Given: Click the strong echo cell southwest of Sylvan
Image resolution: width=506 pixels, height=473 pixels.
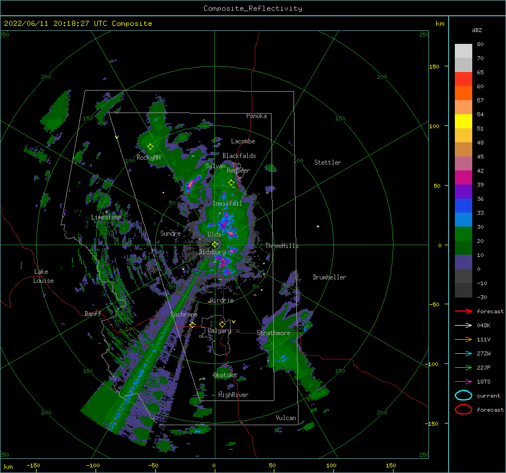Looking at the screenshot, I should (x=193, y=183).
